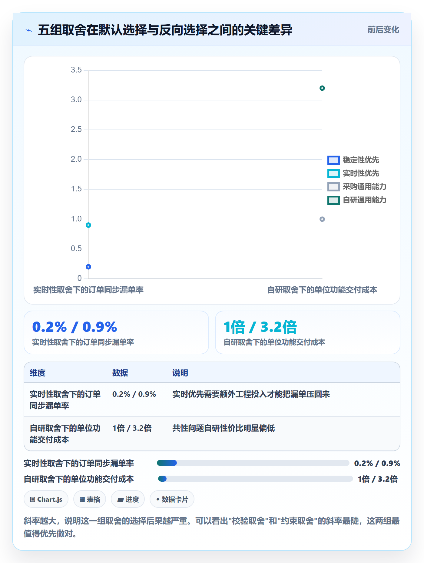The image size is (424, 563).
Task: Click the bar icon in 进度 chip
Action: pos(120,500)
